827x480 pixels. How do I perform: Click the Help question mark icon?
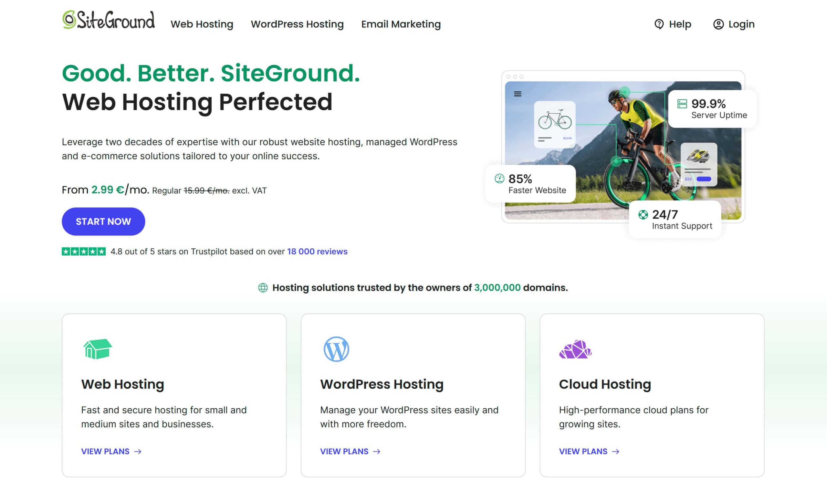click(660, 24)
